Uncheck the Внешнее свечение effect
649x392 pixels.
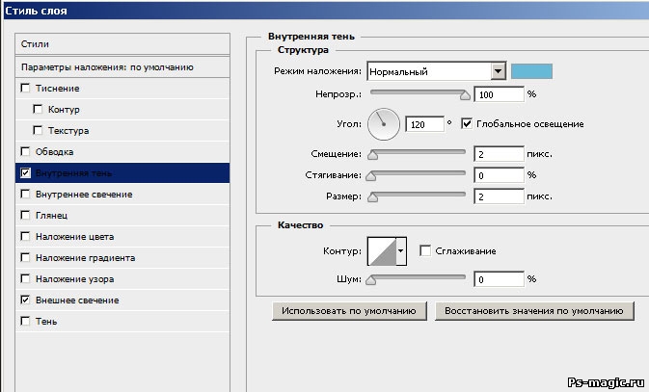(25, 301)
